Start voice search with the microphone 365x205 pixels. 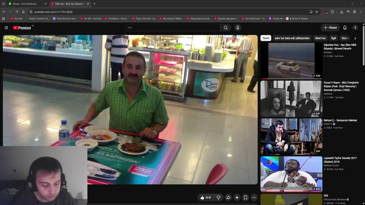[238, 28]
